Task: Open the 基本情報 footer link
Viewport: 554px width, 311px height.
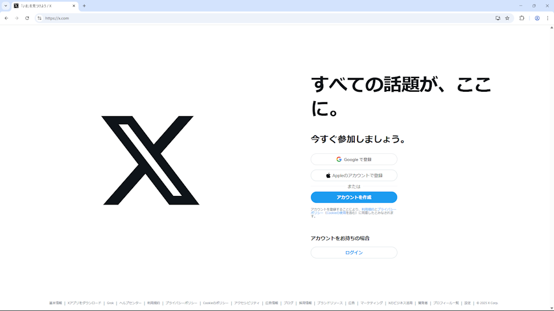Action: [55, 303]
